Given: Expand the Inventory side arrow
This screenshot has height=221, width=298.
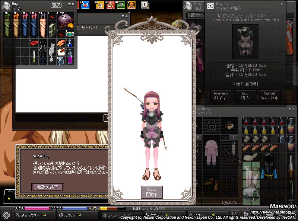Looking at the screenshot, I should pyautogui.click(x=240, y=161).
